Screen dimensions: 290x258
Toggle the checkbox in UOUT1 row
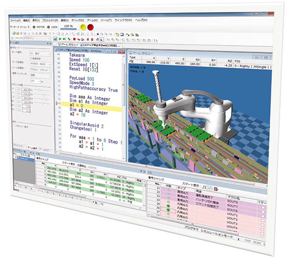(x=263, y=220)
